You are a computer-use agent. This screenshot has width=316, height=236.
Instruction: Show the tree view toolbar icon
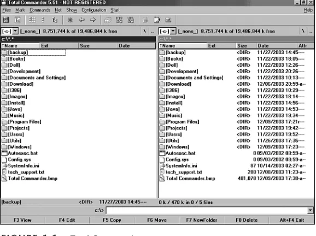pyautogui.click(x=55, y=20)
